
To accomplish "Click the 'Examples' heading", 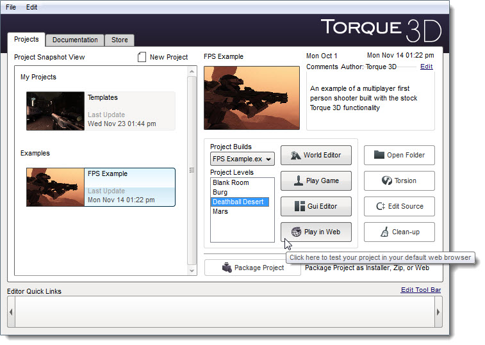I will (35, 154).
